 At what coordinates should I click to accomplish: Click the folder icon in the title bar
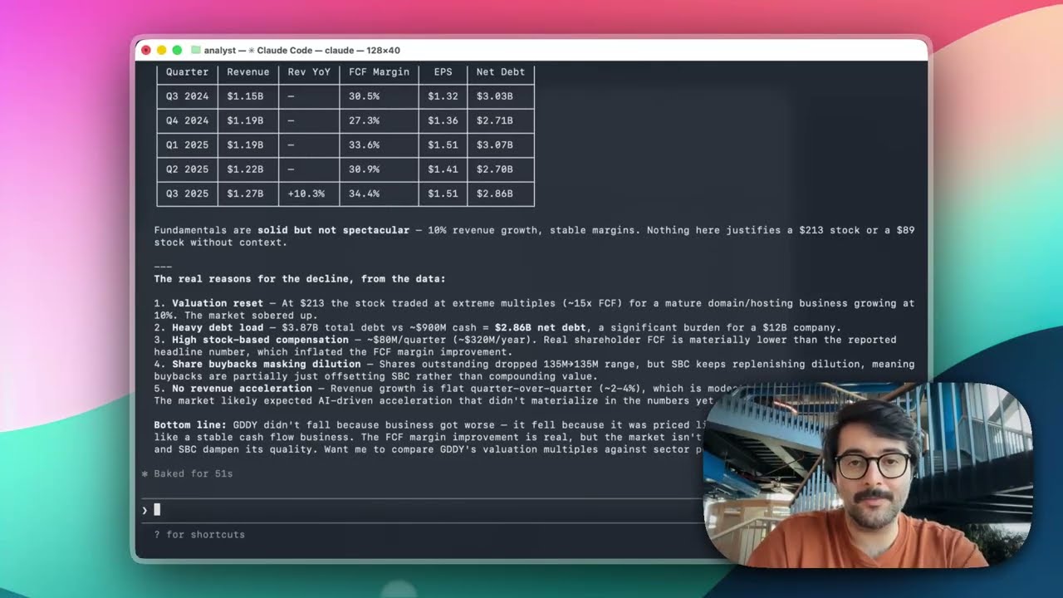click(196, 50)
